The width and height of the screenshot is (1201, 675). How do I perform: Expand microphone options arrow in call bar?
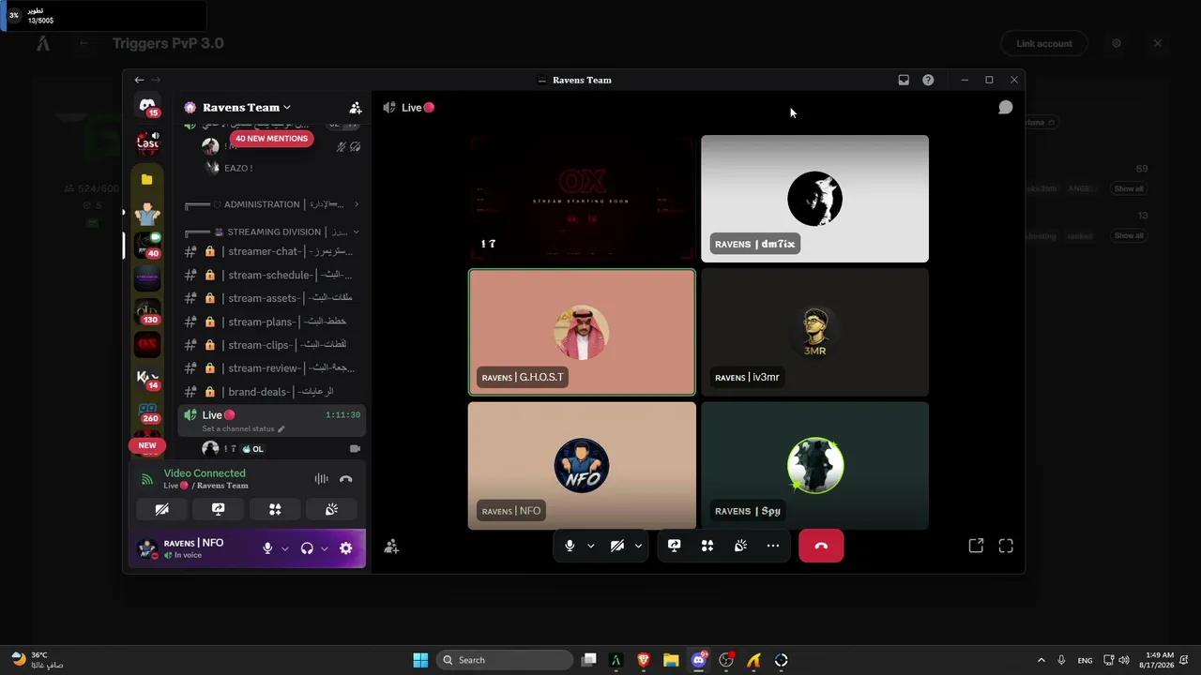[x=590, y=546]
